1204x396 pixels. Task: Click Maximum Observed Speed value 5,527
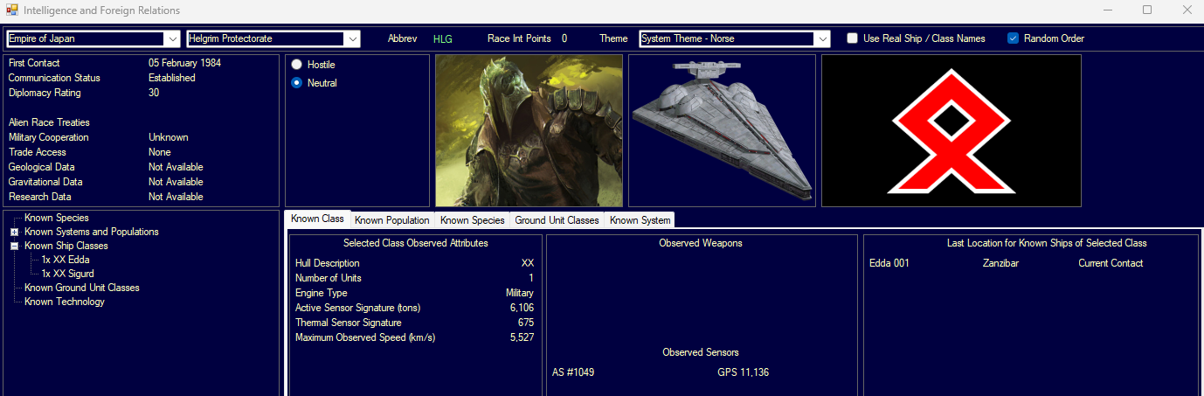(522, 337)
